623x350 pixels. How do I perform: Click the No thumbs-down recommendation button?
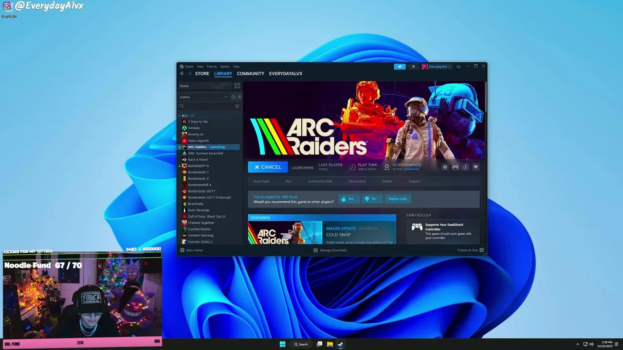pos(372,199)
